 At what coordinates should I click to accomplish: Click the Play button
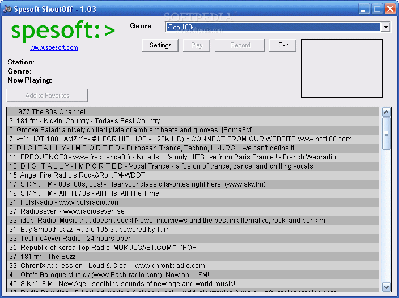(197, 45)
